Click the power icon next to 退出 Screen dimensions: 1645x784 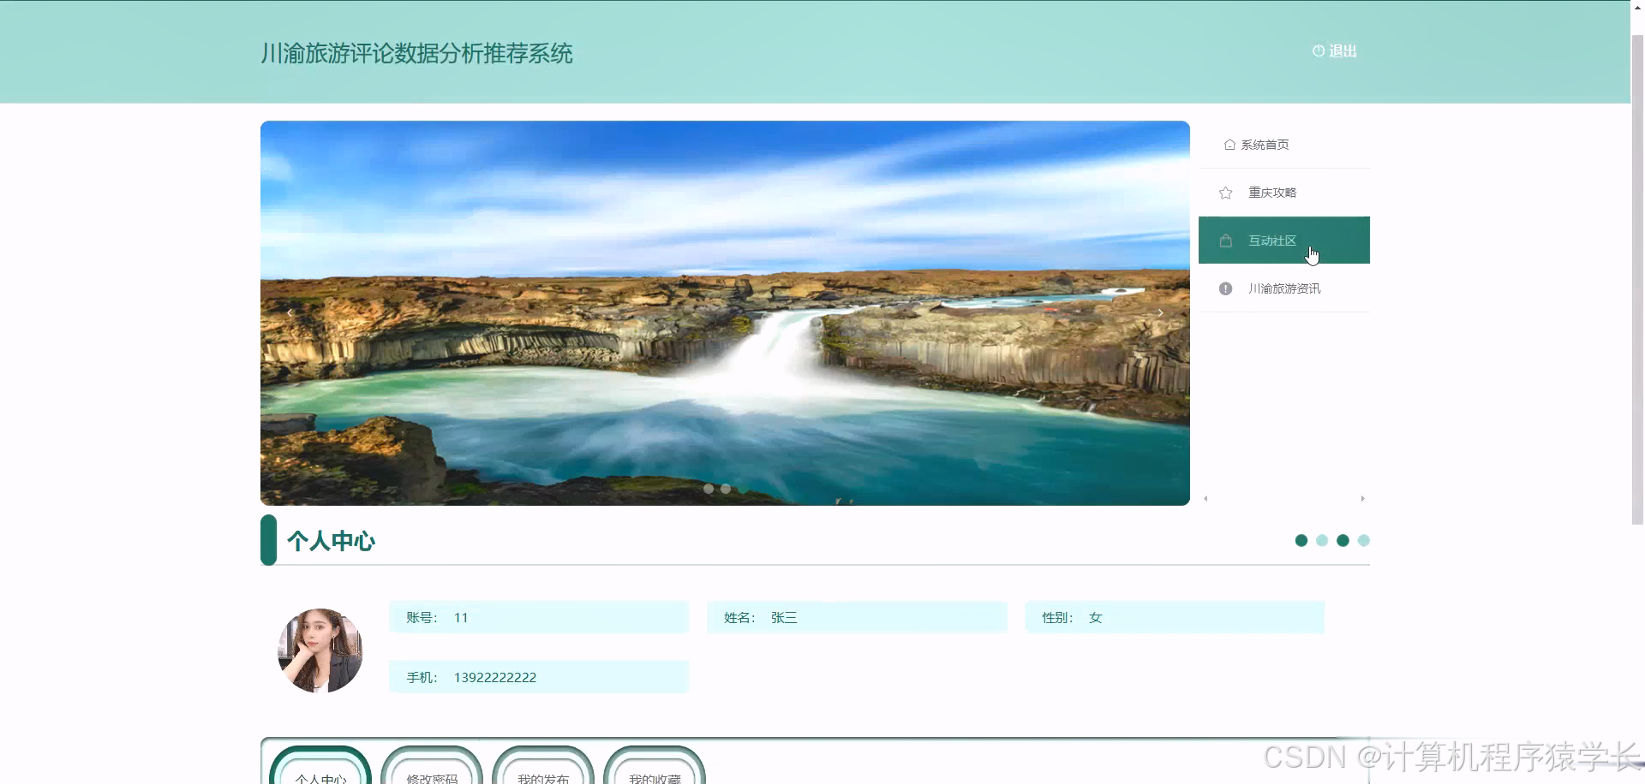tap(1317, 50)
